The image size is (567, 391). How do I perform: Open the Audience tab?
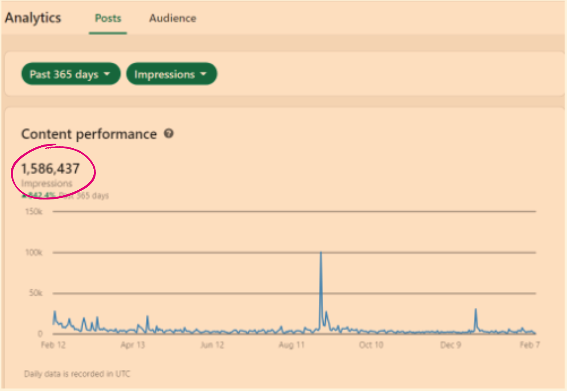(x=172, y=18)
